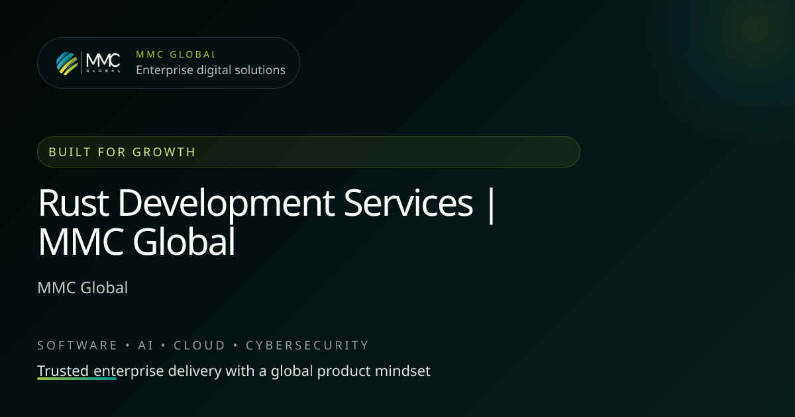
Task: Click the "SOFTWARE • AI • CLOUD • CYBERSECURITY" line
Action: 203,346
